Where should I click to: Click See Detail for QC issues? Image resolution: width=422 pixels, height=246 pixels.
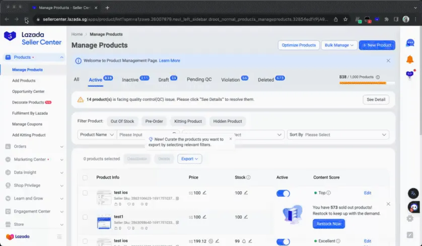[x=376, y=99]
